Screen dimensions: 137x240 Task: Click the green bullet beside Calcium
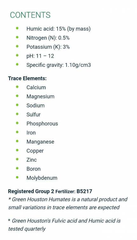[x=17, y=87]
